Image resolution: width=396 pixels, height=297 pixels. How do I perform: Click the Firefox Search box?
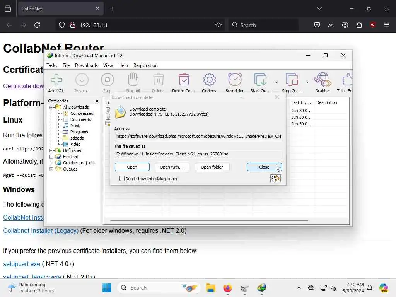point(263,25)
